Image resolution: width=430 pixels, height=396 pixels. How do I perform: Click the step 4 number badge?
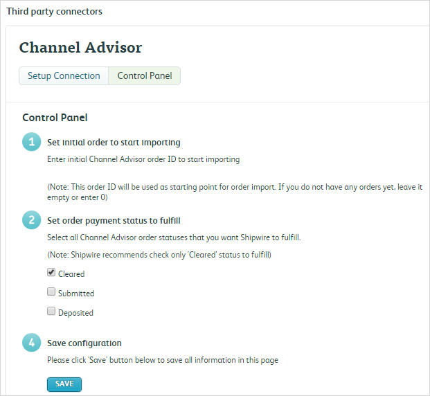30,343
